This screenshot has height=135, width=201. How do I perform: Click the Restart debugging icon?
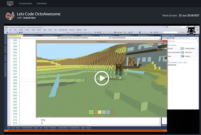[x=100, y=32]
